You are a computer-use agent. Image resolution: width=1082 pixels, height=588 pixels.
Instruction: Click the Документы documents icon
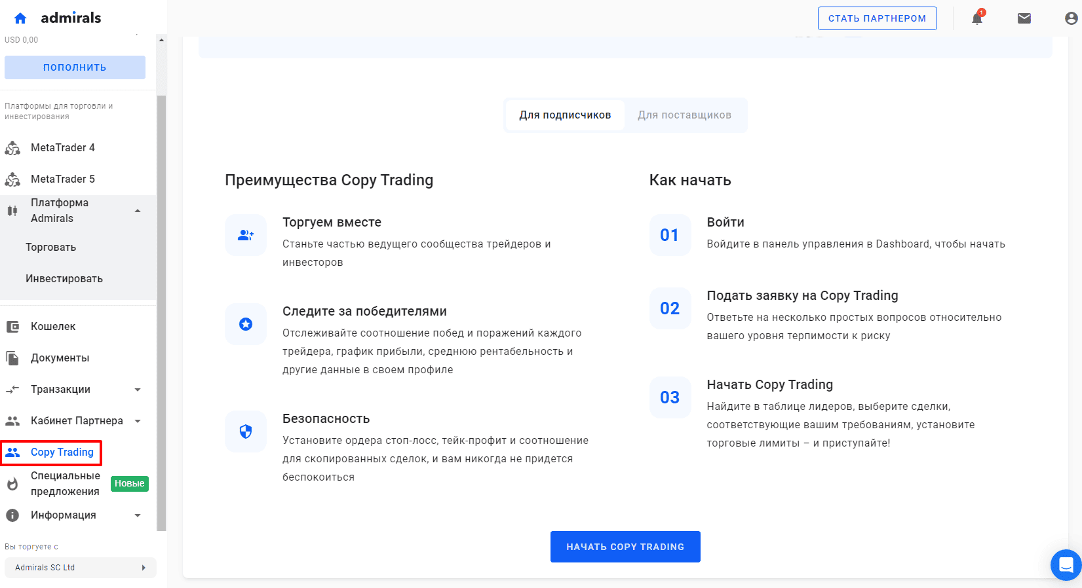click(x=12, y=358)
